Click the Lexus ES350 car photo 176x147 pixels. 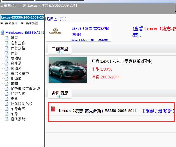(x=68, y=70)
